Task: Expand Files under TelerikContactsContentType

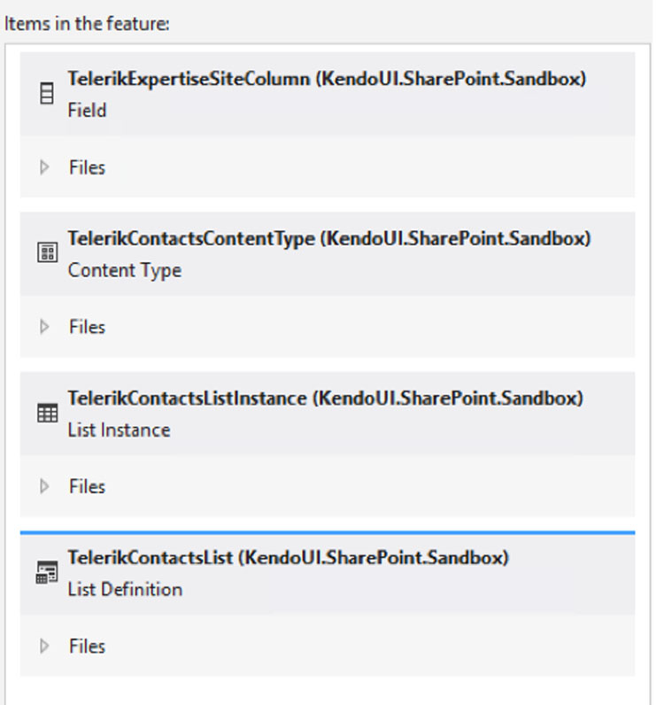Action: pyautogui.click(x=44, y=327)
